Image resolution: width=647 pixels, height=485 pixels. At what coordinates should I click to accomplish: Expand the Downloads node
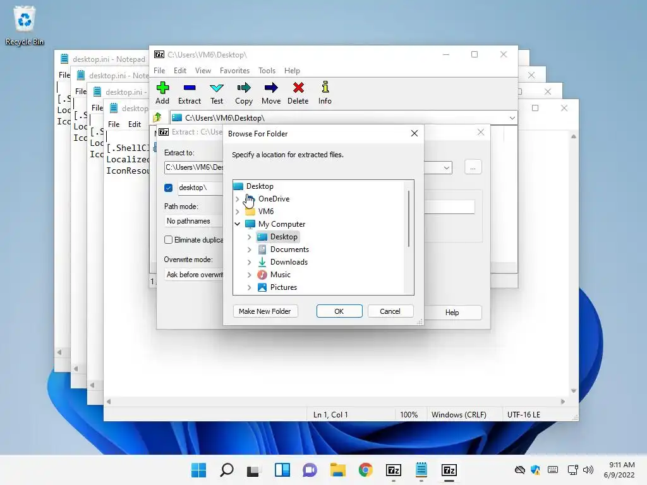[x=249, y=262]
